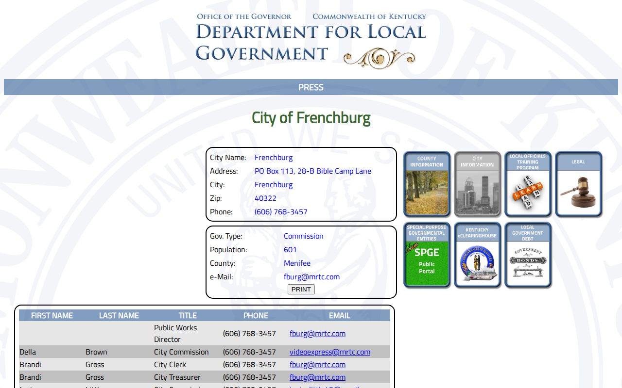Select the city phone number in info box
The width and height of the screenshot is (622, 388).
281,212
